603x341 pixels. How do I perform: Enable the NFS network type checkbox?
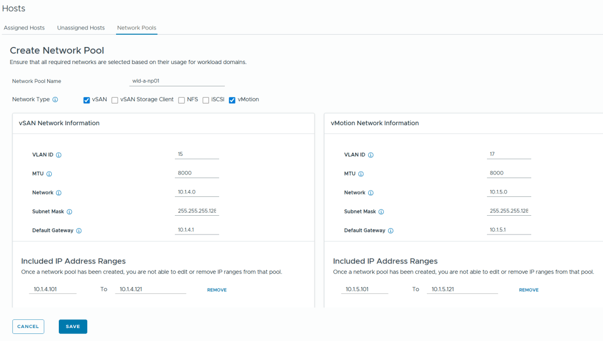point(181,100)
